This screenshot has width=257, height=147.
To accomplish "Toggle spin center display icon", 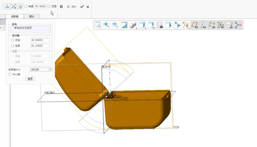I will click(x=238, y=25).
